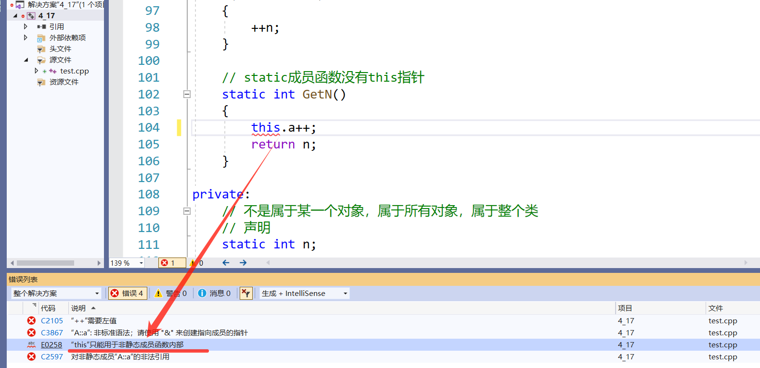Image resolution: width=760 pixels, height=368 pixels.
Task: Toggle the 错误 4 errors filter
Action: pos(128,293)
